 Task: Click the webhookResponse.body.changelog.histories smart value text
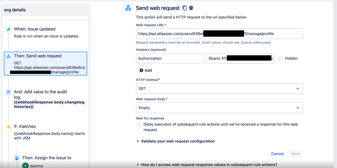50,104
